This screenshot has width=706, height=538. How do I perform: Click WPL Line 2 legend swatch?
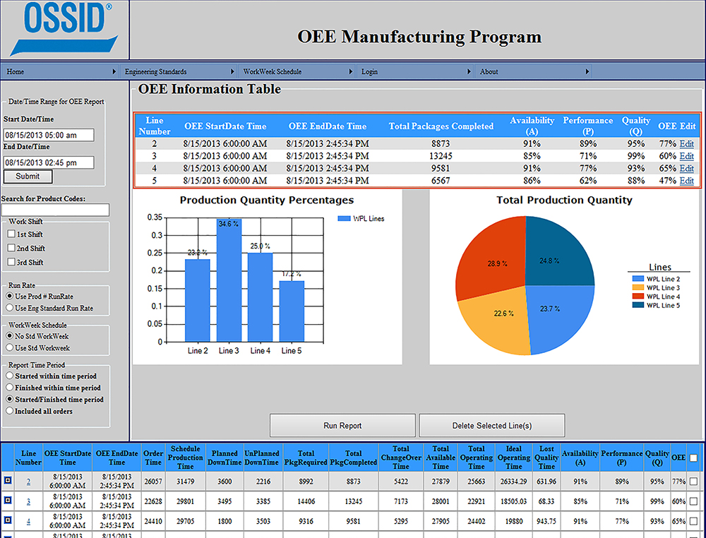(638, 279)
